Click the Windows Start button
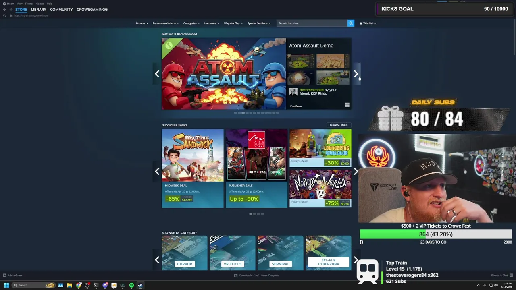 click(6, 285)
